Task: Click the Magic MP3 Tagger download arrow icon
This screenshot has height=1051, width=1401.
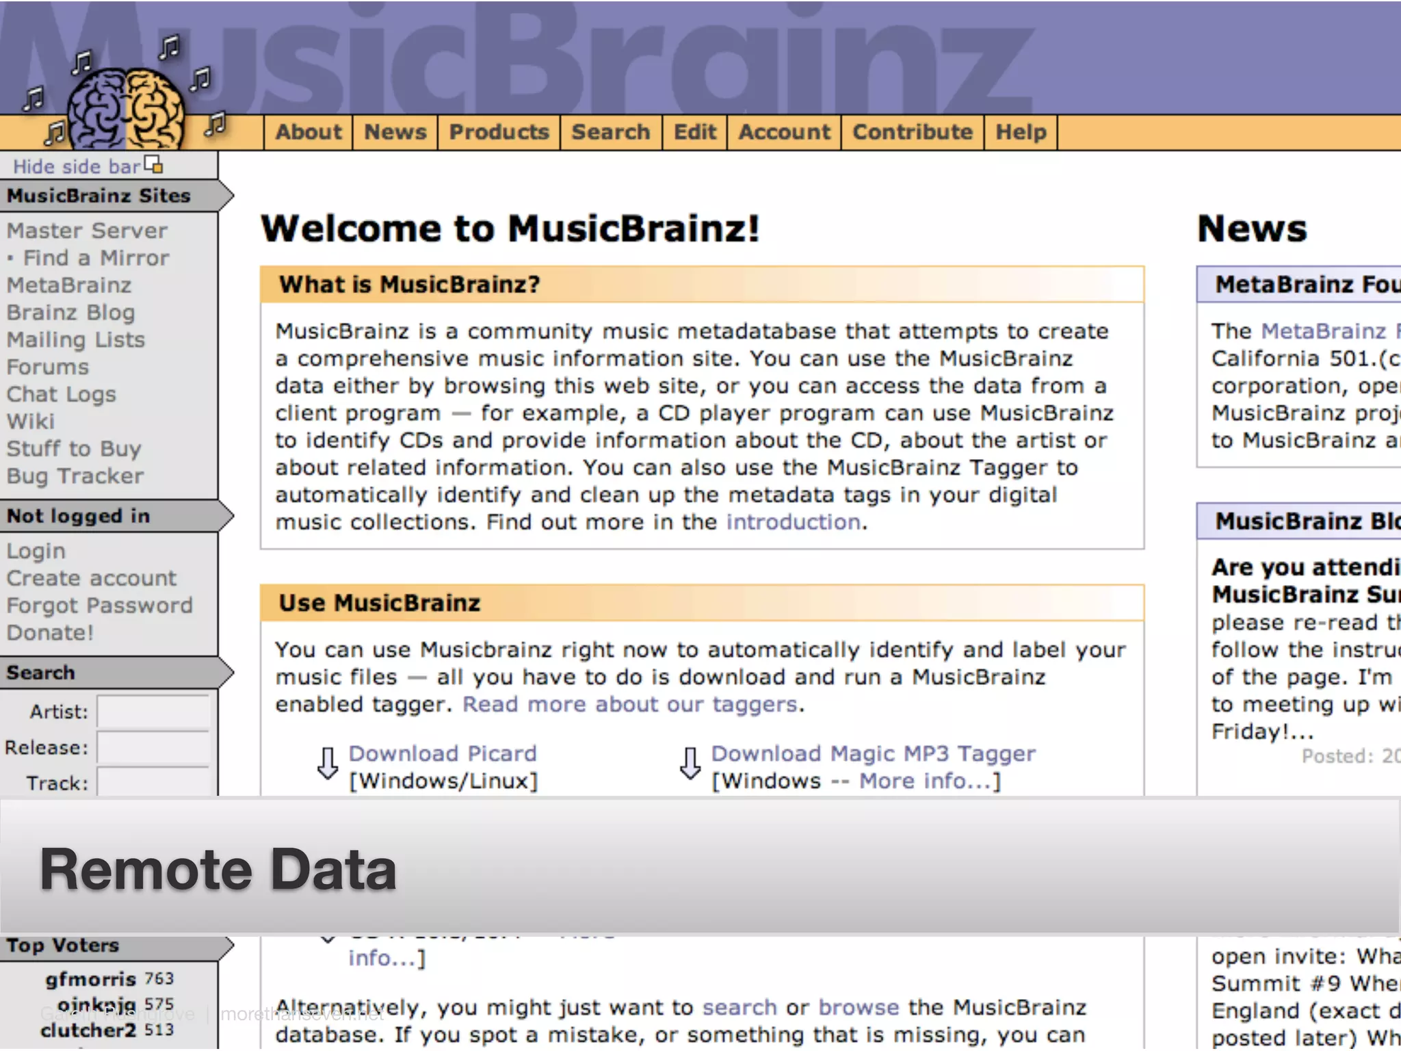Action: [690, 763]
